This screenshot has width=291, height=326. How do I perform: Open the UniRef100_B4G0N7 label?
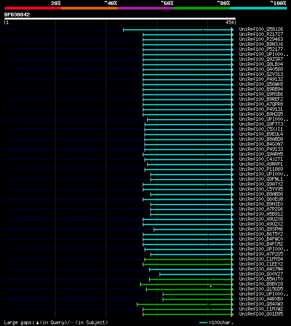261,144
